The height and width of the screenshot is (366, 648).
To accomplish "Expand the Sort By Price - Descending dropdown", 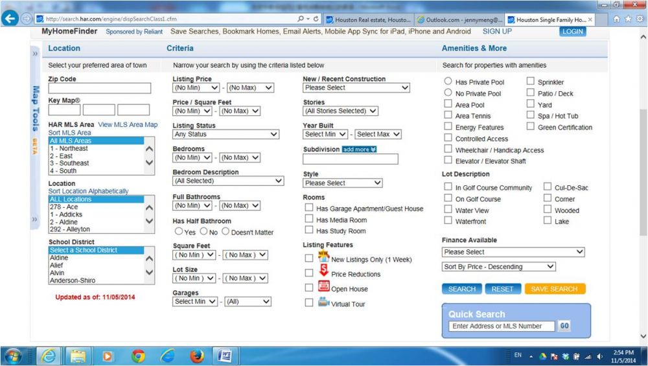I will 498,267.
